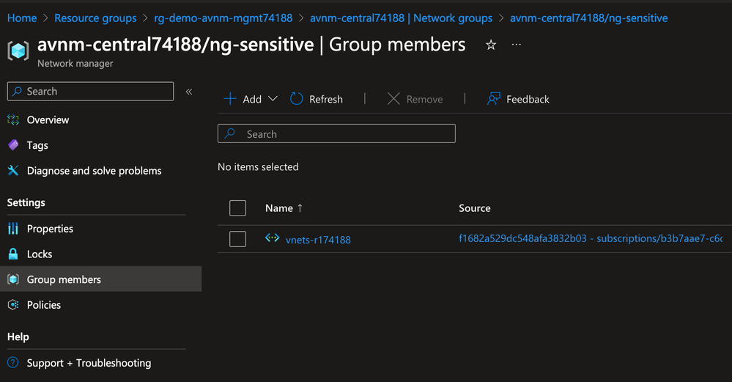Click the magnifier icon in members search
This screenshot has width=732, height=382.
pyautogui.click(x=229, y=133)
